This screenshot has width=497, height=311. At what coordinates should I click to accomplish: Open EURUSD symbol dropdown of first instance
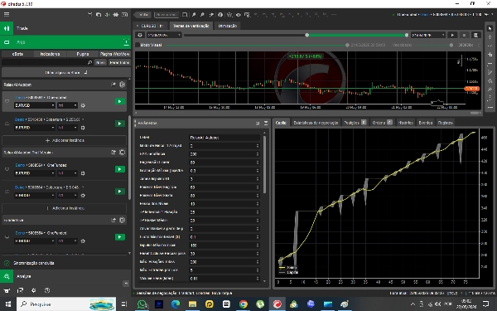tap(35, 105)
